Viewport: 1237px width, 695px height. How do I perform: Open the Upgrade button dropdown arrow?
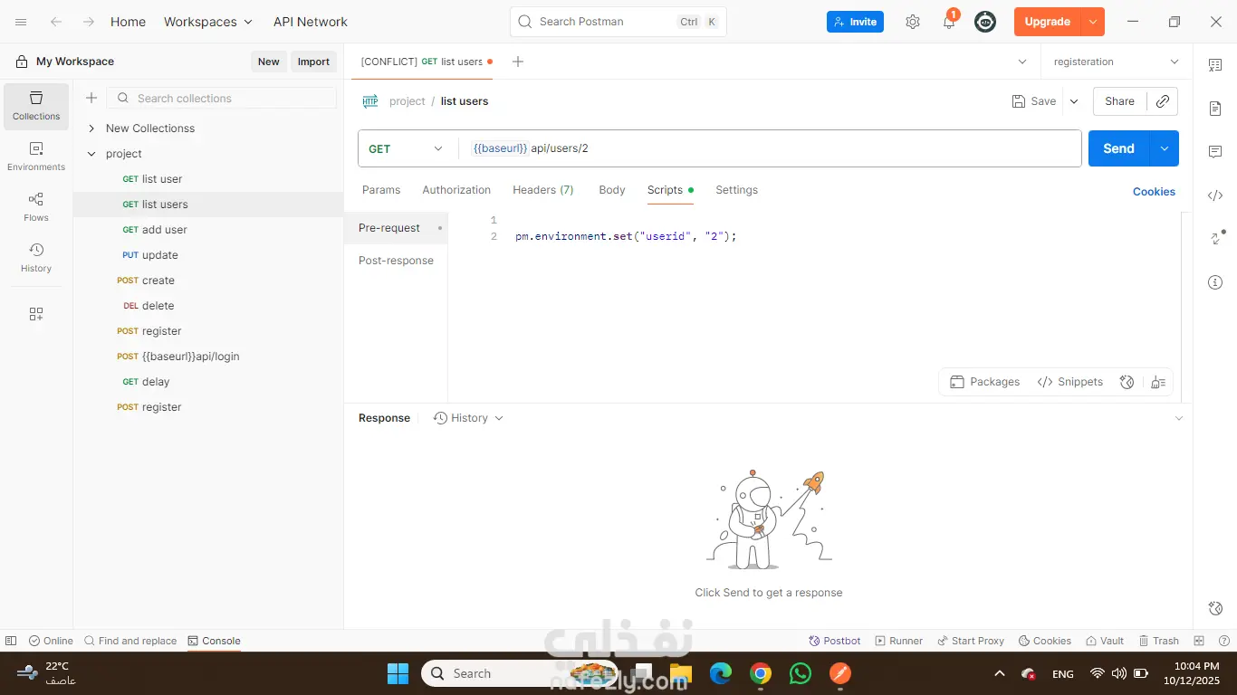1093,22
